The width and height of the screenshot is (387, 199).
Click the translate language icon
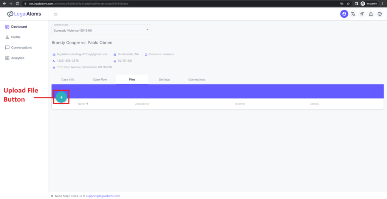click(x=353, y=14)
